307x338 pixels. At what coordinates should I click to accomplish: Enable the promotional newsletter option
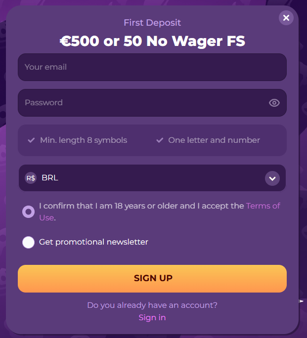29,242
